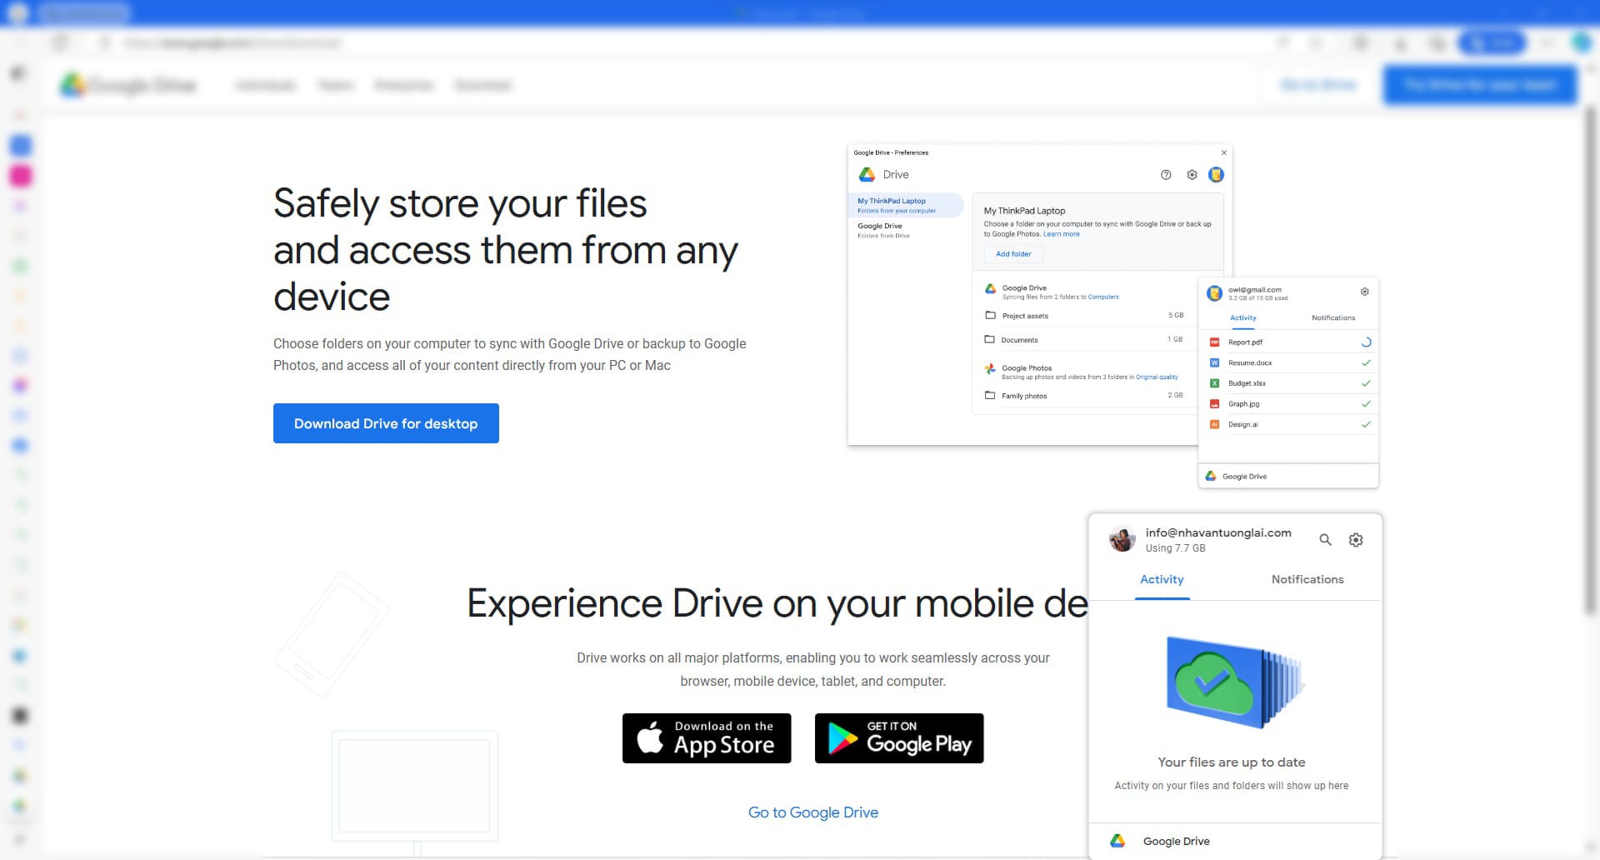This screenshot has height=860, width=1600.
Task: Click the Documents folder row
Action: (1084, 340)
